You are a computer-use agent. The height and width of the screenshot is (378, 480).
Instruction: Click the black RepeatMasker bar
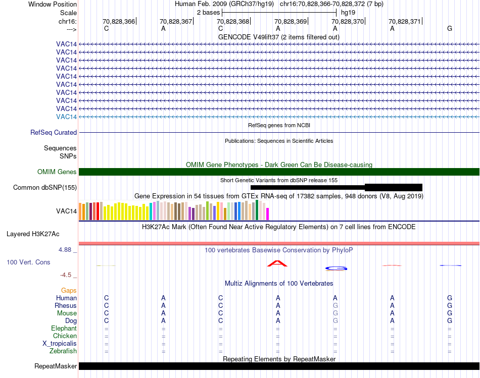coord(279,366)
